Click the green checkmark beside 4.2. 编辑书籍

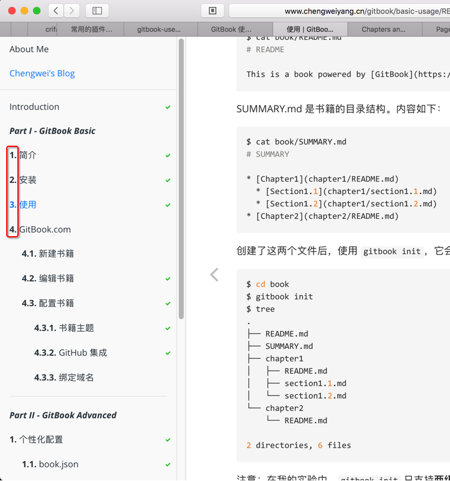pyautogui.click(x=168, y=279)
